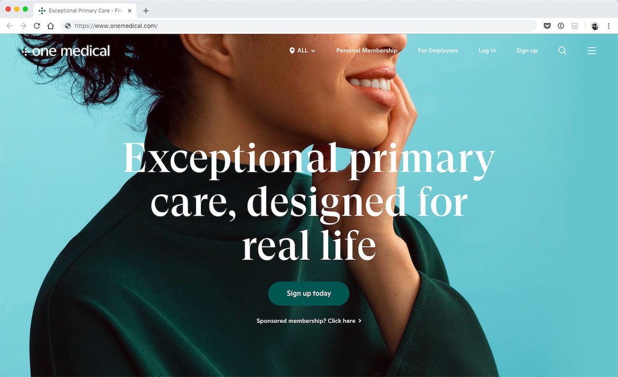This screenshot has width=618, height=377.
Task: Open the browser profile avatar
Action: tap(595, 26)
